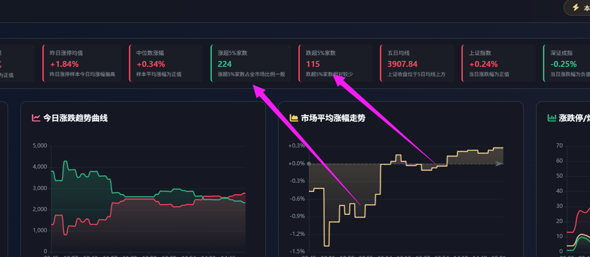Click the lightning bolt icon at top right
The height and width of the screenshot is (257, 590).
click(575, 8)
